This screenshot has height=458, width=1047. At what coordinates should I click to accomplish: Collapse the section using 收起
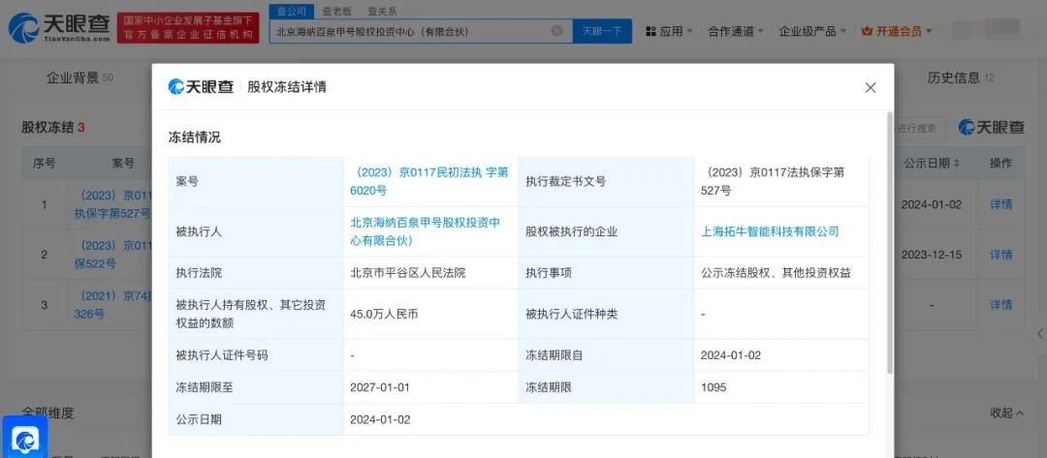(x=1007, y=413)
